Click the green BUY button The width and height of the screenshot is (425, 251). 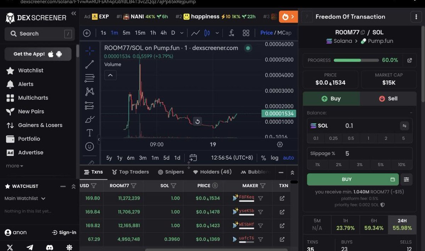click(x=353, y=179)
